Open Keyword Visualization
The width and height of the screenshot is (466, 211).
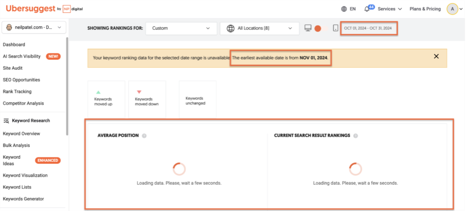[x=25, y=175]
